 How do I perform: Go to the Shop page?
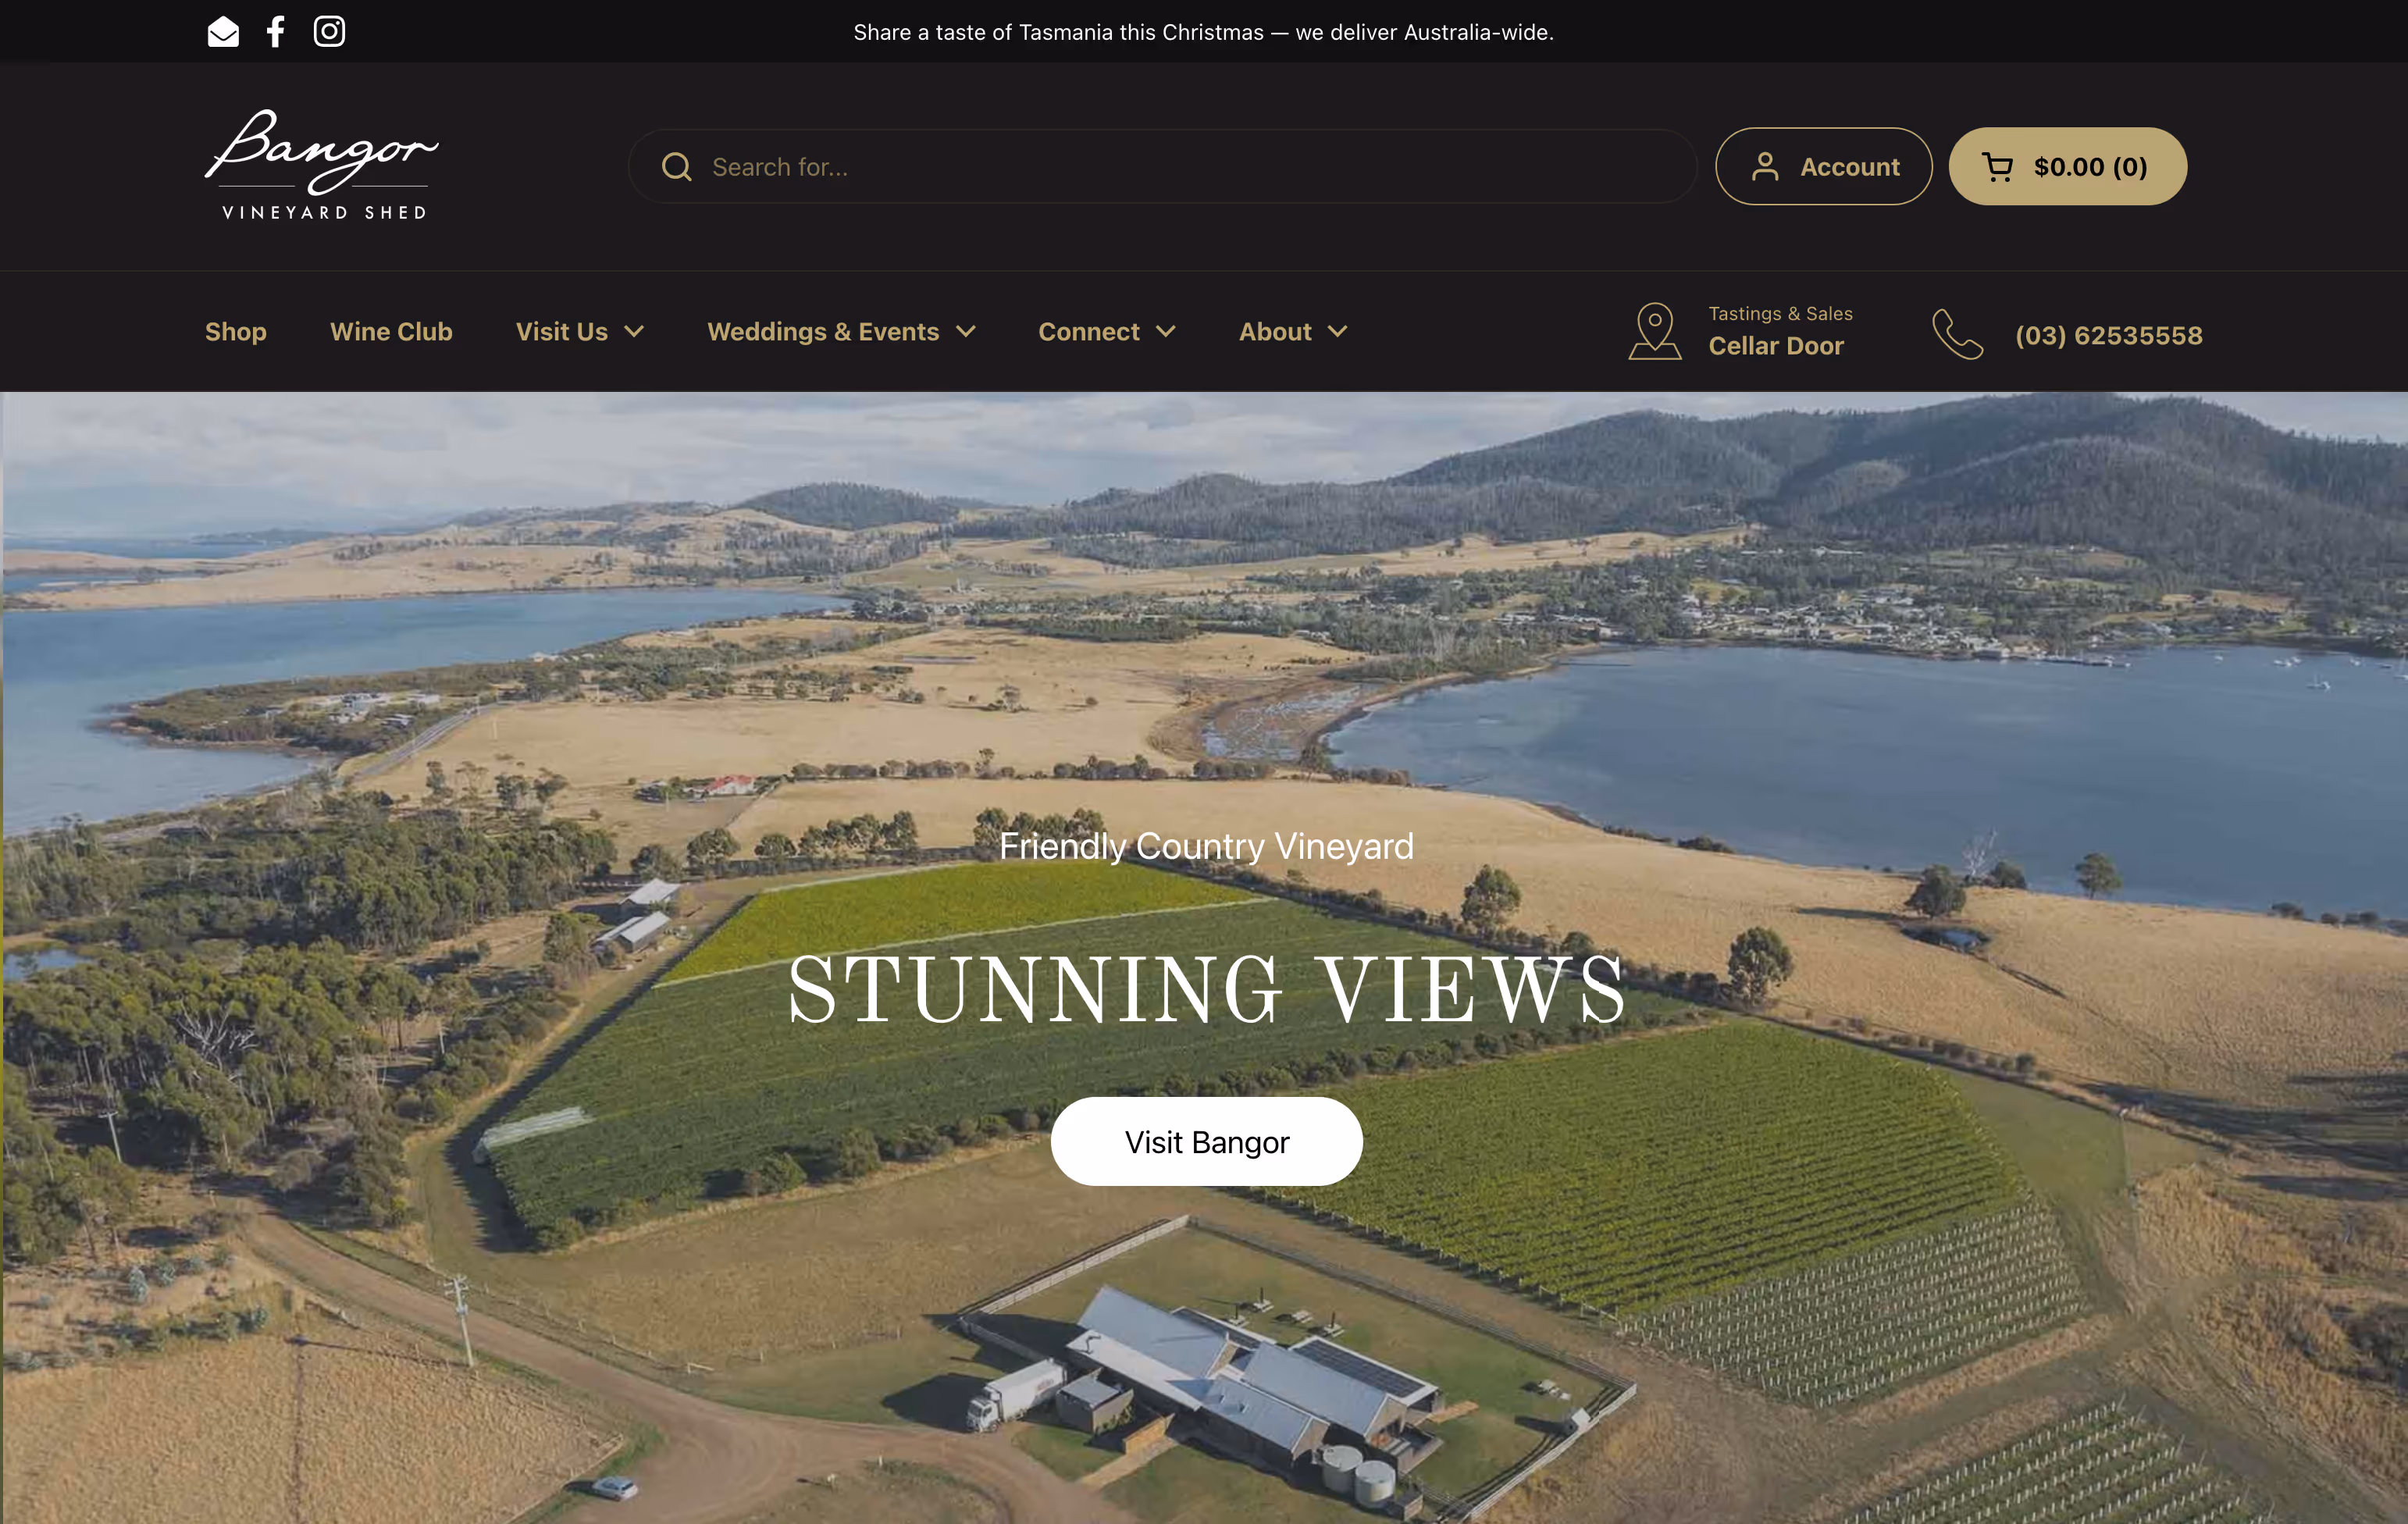pyautogui.click(x=236, y=332)
